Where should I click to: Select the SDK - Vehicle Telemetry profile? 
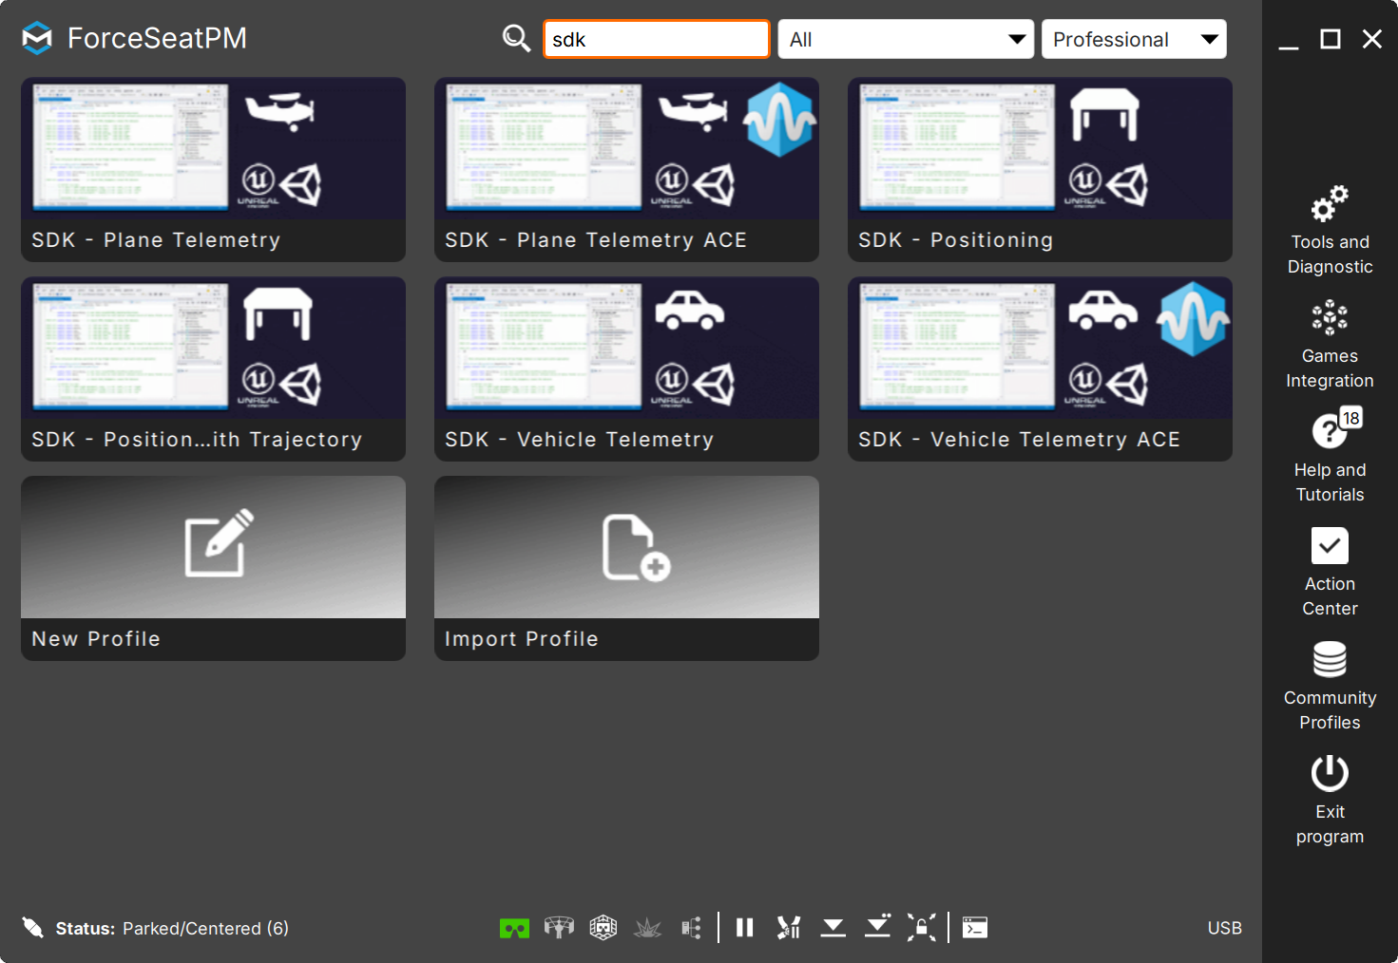[626, 368]
